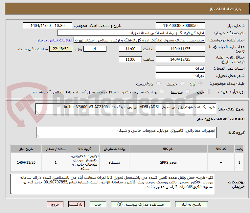This screenshot has height=213, width=250.
Task: Click the response deadline time 11:00 field
Action: click(130, 49)
